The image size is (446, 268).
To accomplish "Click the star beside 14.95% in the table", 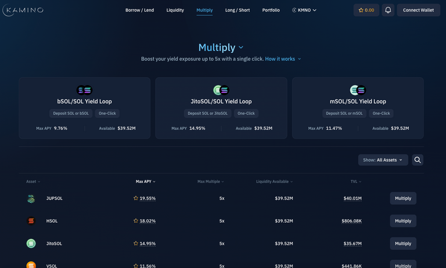I will coord(136,243).
